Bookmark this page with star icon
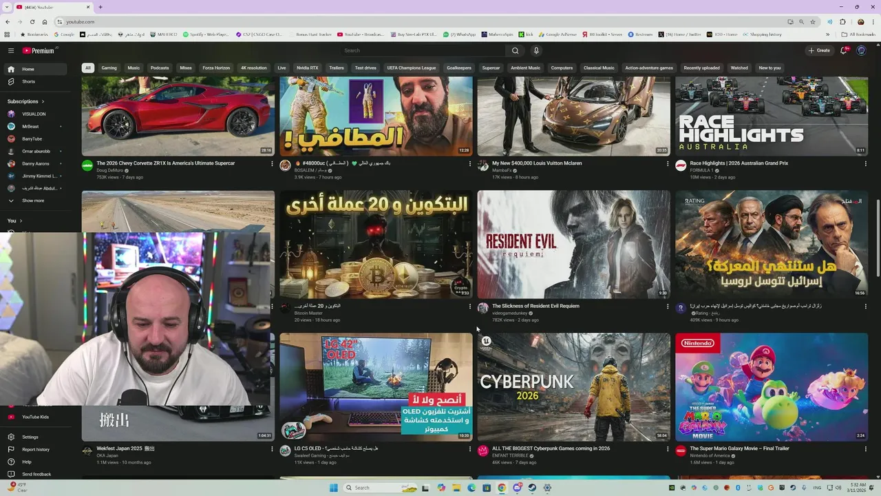The image size is (881, 496). point(813,21)
